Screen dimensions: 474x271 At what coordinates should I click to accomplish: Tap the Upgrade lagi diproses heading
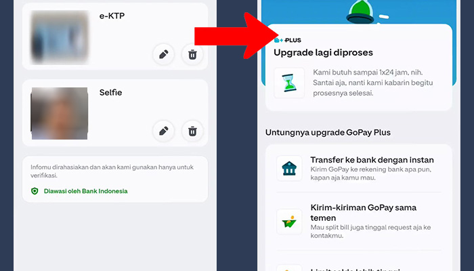[323, 52]
